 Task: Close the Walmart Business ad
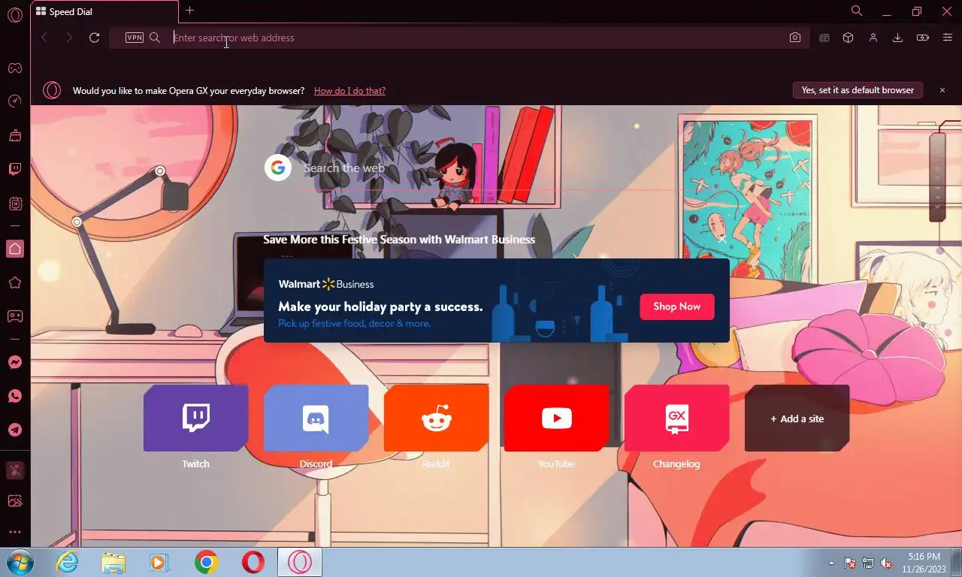[x=721, y=240]
